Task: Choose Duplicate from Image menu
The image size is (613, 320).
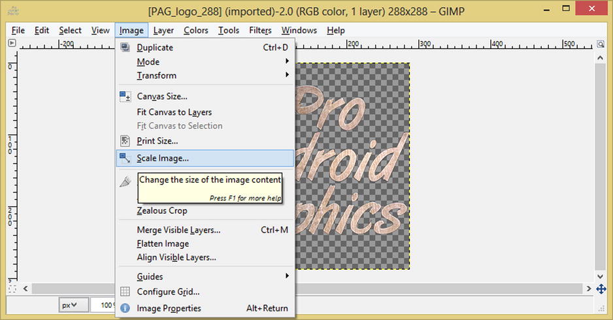Action: (x=205, y=47)
